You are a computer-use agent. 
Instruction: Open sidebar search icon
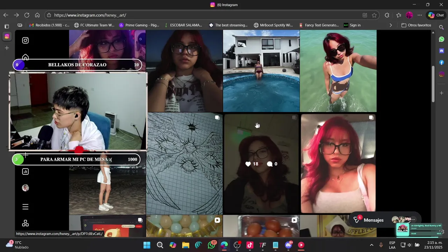(442, 27)
